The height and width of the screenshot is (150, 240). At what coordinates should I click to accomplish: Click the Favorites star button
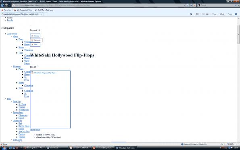[x=6, y=10]
